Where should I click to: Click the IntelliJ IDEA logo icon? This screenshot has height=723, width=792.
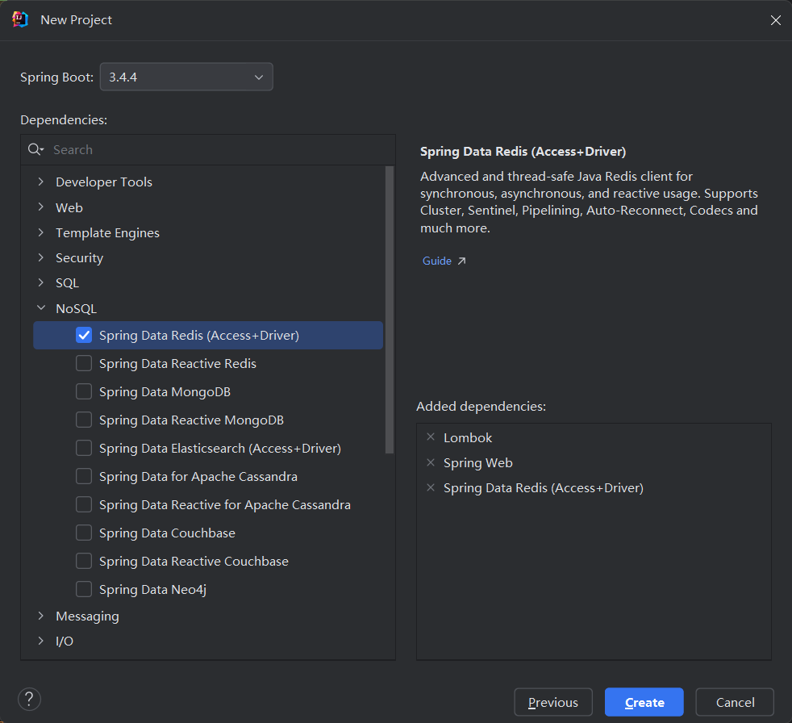19,19
